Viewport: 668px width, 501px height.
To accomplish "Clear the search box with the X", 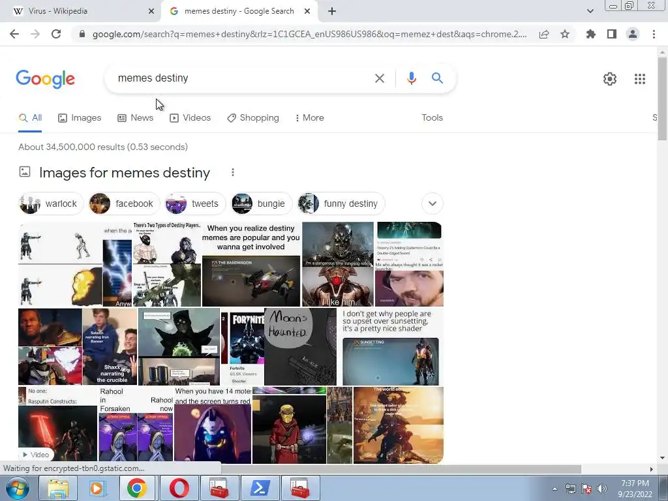I will (379, 78).
